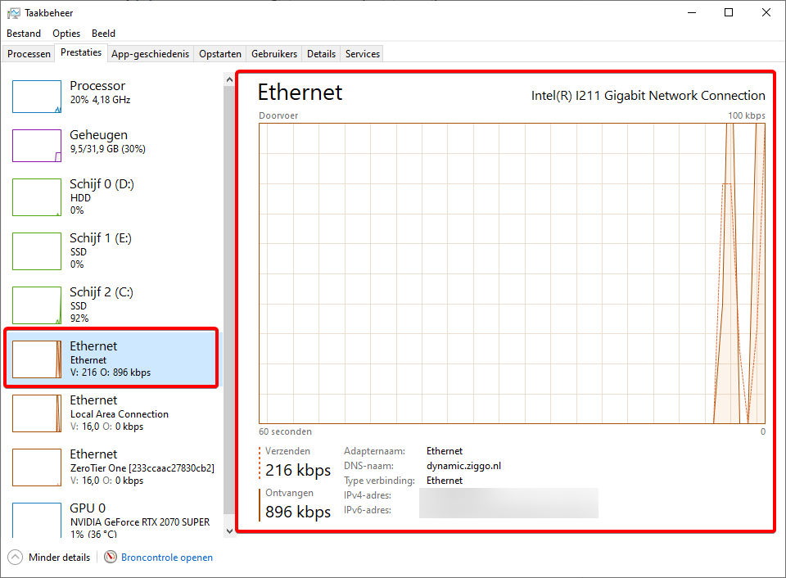Click the Taakbeheer app icon in title bar
Screen dimensions: 786x578
click(x=14, y=13)
